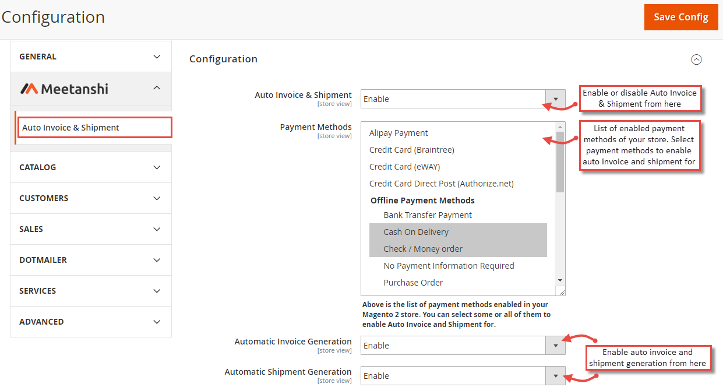723x387 pixels.
Task: Expand the GENERAL section chevron
Action: pos(156,57)
